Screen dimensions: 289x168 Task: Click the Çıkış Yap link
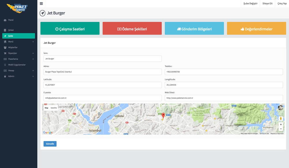point(282,3)
